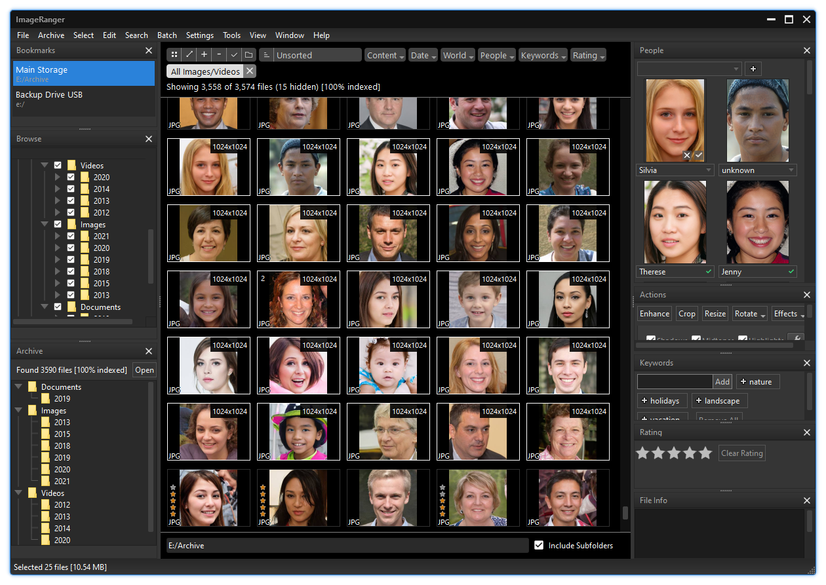Set rating to five stars

pyautogui.click(x=705, y=453)
